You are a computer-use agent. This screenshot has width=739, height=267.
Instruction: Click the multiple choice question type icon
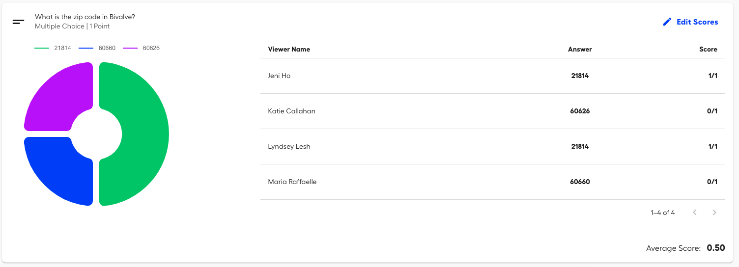pos(18,22)
